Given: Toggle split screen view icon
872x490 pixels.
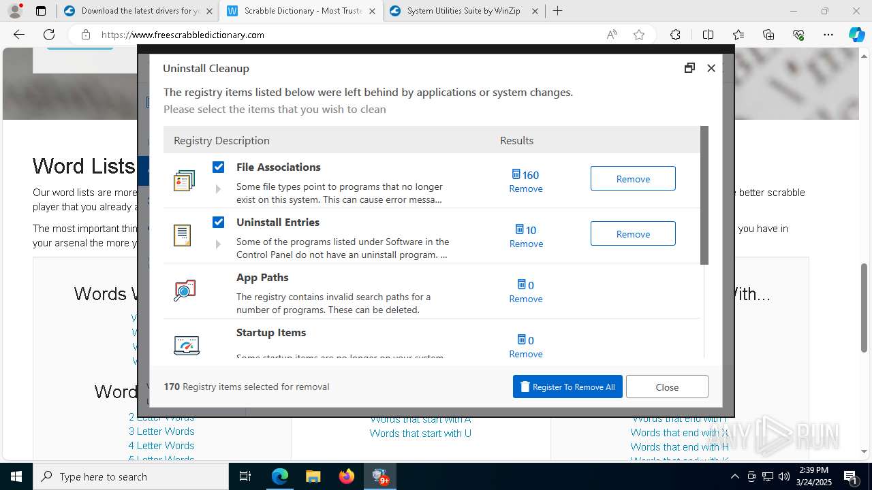Looking at the screenshot, I should pyautogui.click(x=708, y=35).
